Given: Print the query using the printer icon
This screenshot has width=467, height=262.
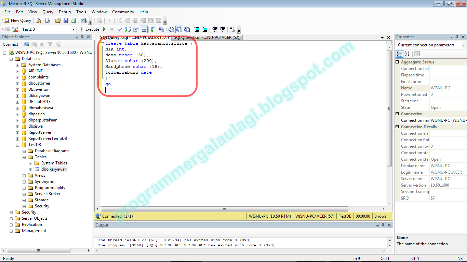Looking at the screenshot, I should (73, 20).
